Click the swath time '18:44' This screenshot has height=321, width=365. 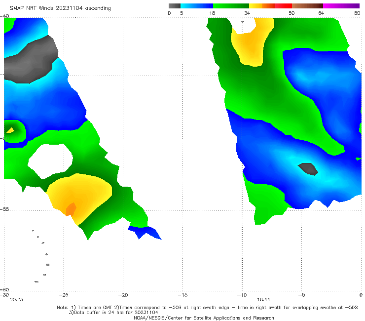[x=263, y=300]
